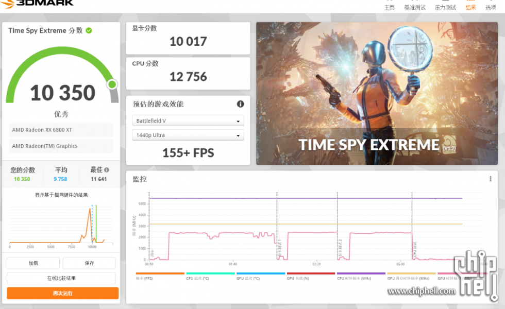Click the 155+ FPS estimate
Image resolution: width=505 pixels, height=309 pixels.
coord(188,152)
